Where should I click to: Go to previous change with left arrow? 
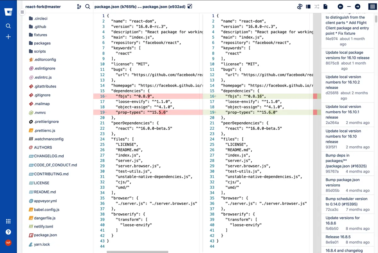tap(340, 7)
